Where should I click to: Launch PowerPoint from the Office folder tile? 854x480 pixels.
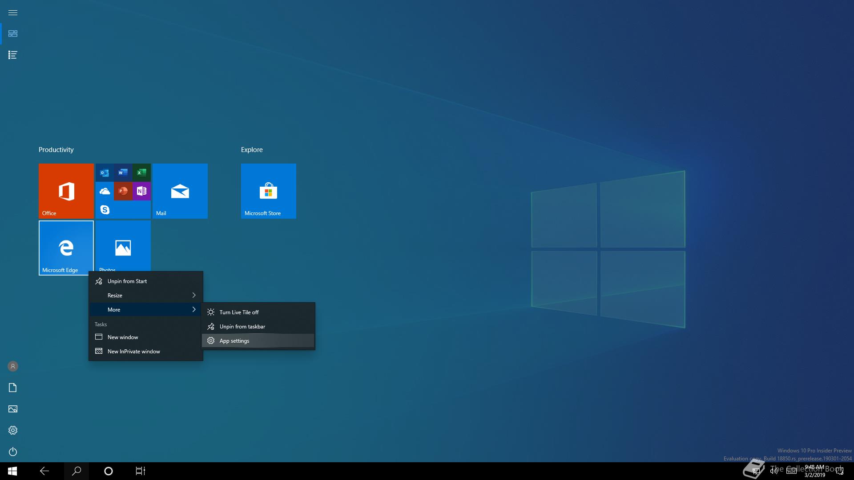[x=123, y=191]
